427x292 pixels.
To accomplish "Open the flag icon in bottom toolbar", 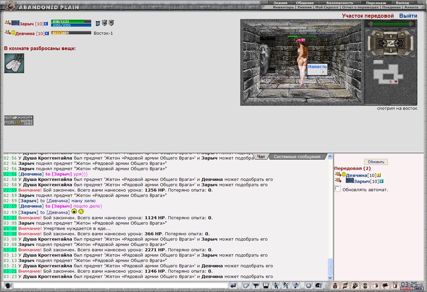I will coord(385,286).
